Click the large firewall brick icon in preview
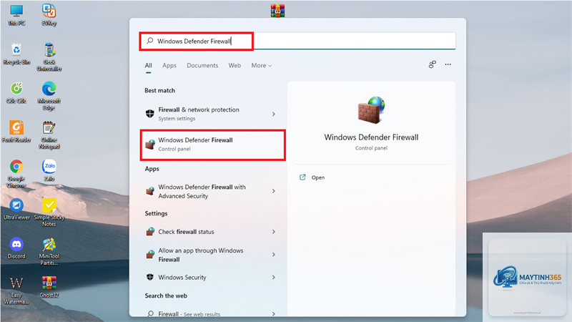This screenshot has height=322, width=572. pyautogui.click(x=371, y=109)
